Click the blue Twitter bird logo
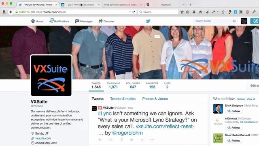Image resolution: width=259 pixels, height=146 pixels. [148, 21]
